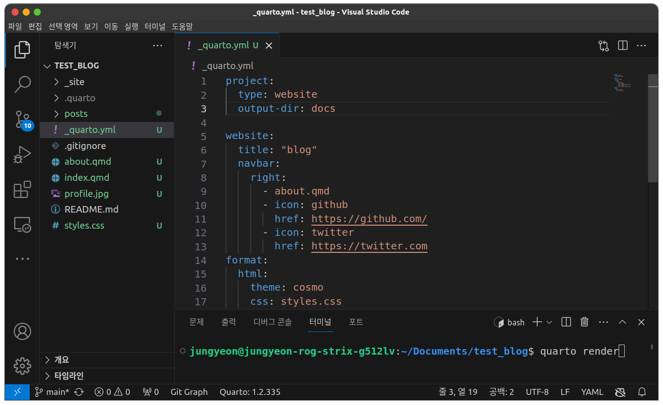Open the .gitignore file
This screenshot has height=405, width=663.
tap(107, 146)
